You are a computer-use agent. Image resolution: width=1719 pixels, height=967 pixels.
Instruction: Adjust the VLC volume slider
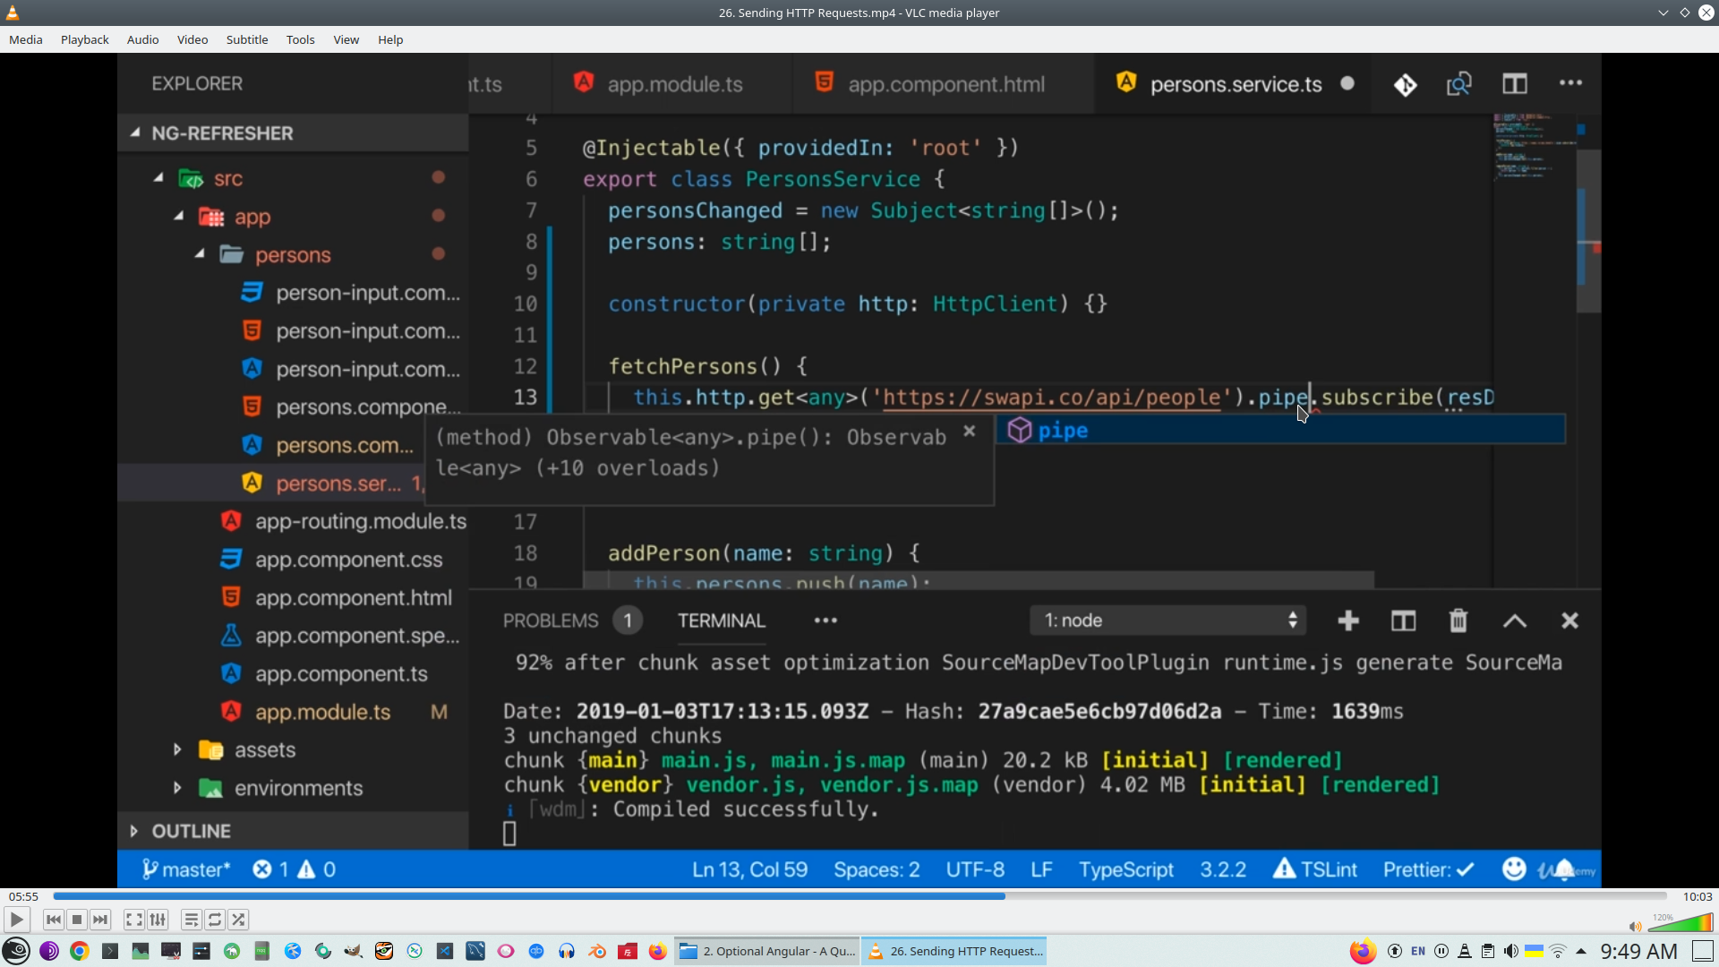(x=1680, y=923)
